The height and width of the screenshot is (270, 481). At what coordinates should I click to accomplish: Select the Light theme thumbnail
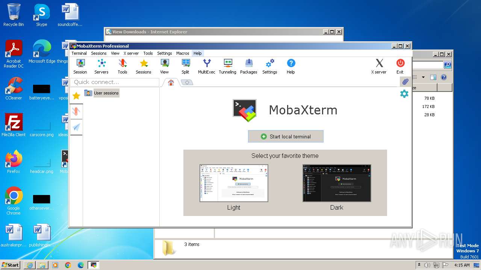(234, 183)
